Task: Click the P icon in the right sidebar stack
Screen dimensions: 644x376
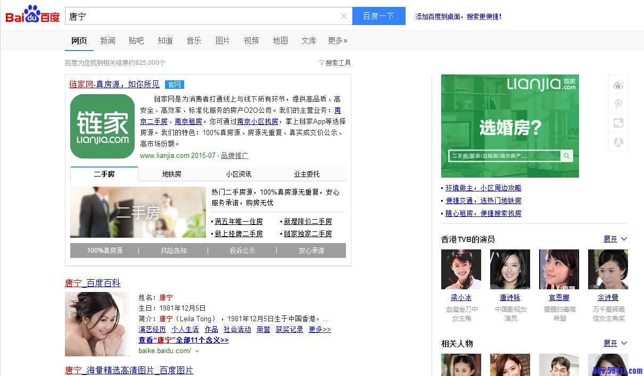Action: (618, 104)
